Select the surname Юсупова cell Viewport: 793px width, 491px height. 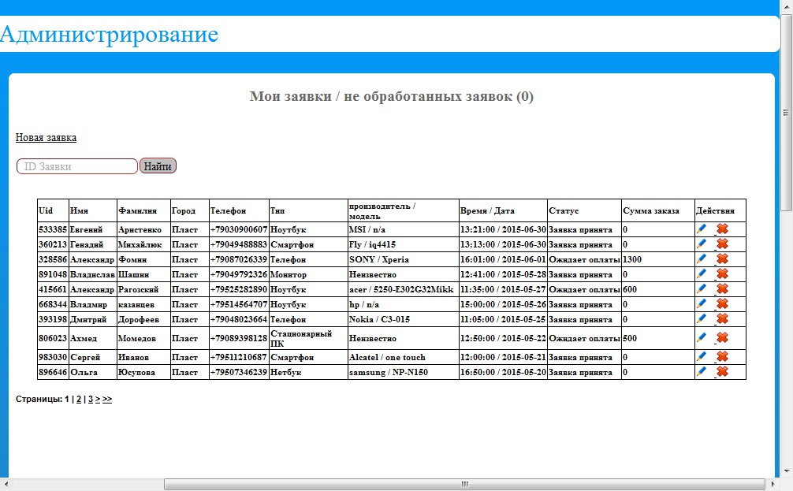coord(143,372)
